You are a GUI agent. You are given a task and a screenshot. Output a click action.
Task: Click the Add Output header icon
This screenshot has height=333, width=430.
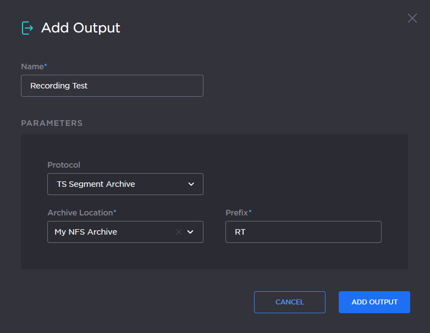point(27,27)
